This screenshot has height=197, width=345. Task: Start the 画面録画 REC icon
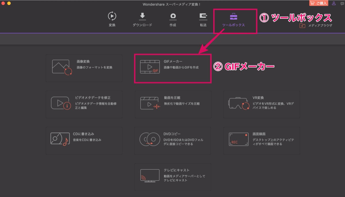pos(238,139)
